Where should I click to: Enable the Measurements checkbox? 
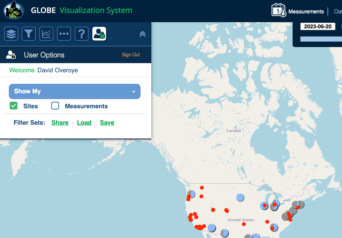pyautogui.click(x=55, y=106)
